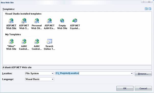Click the Cancel button
Viewport: 154px width, 93px height.
143,88
